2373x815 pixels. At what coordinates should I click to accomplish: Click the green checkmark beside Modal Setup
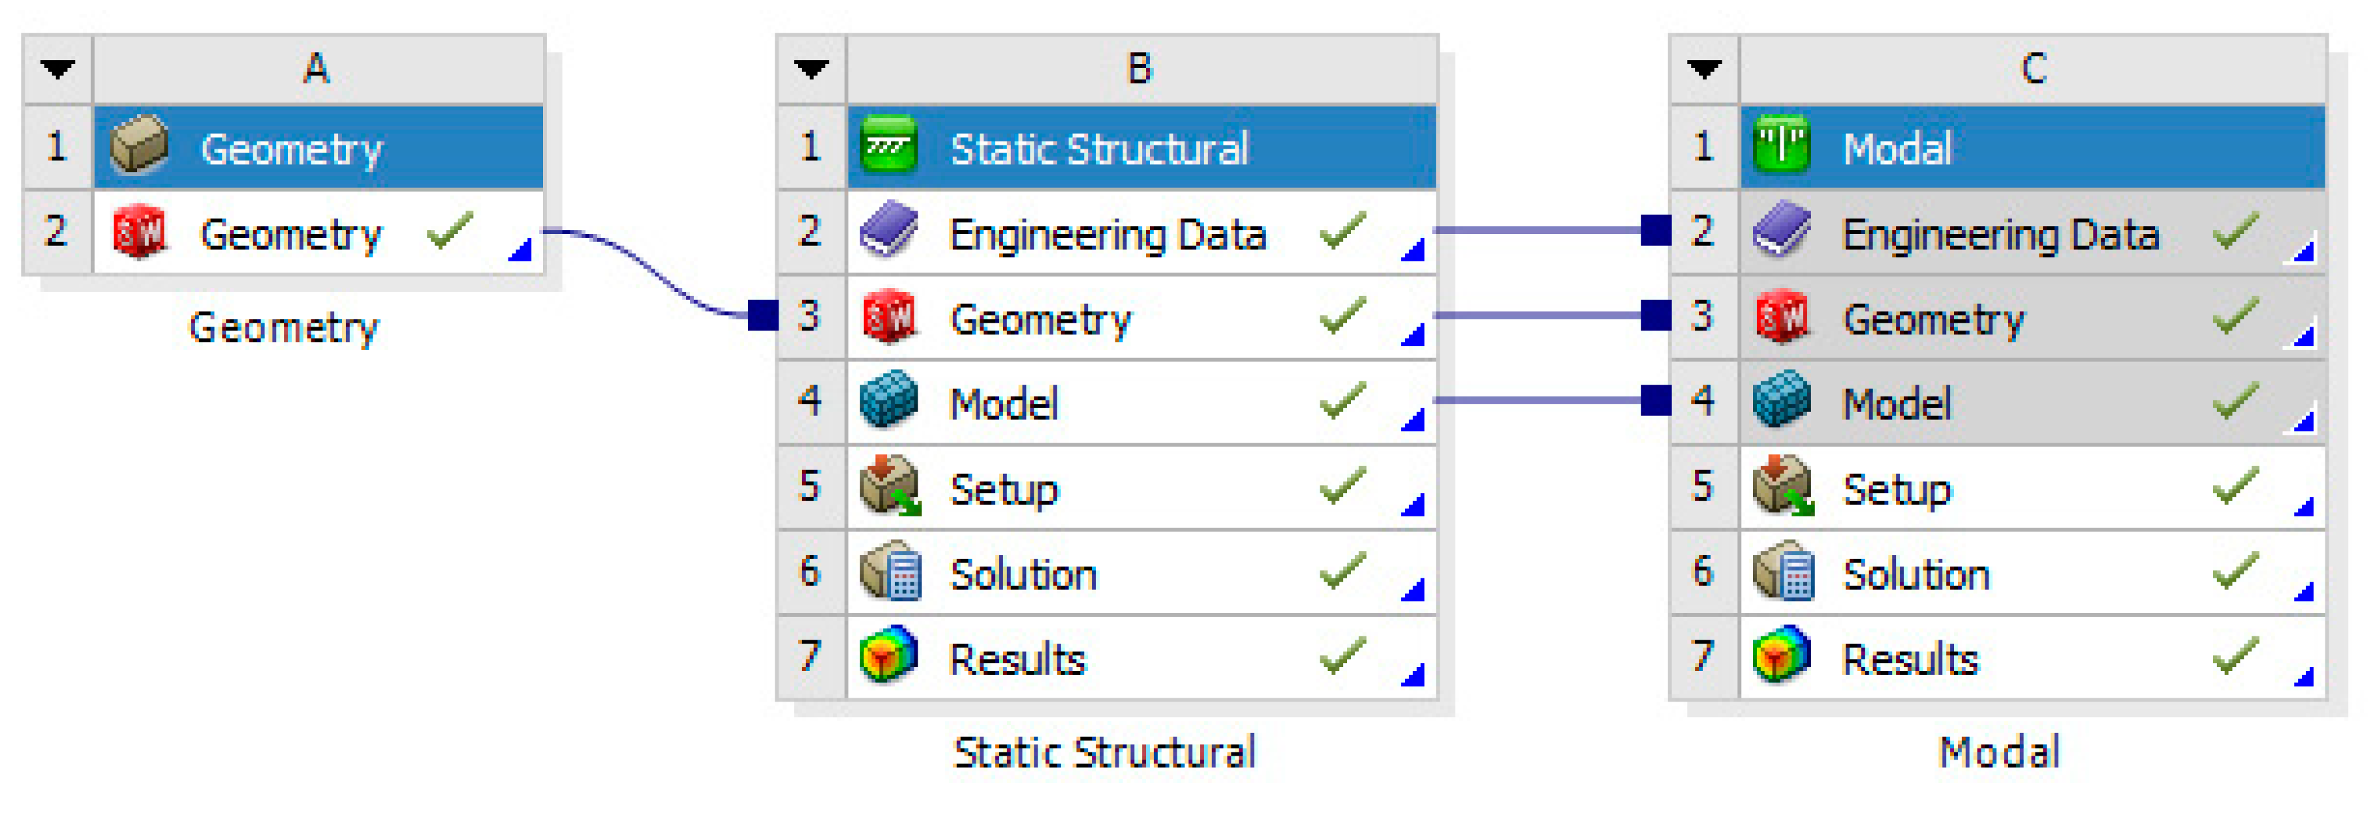pos(2236,486)
